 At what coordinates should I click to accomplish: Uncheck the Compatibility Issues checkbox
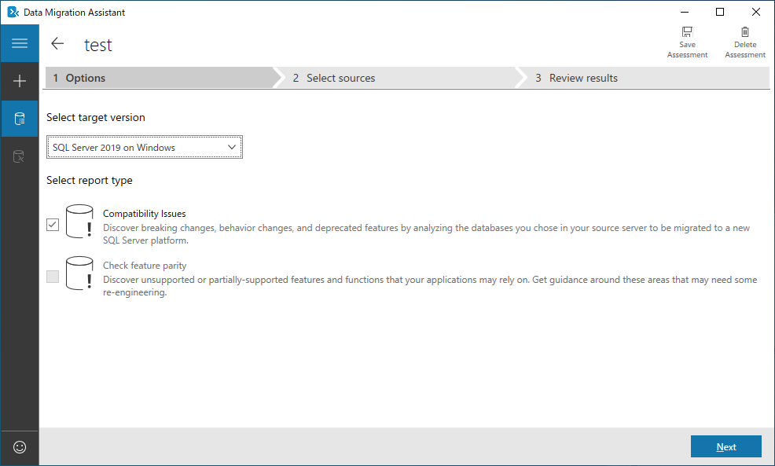(53, 224)
